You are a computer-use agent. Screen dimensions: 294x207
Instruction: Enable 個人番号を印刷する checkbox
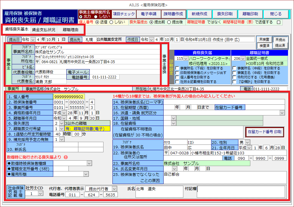tap(177, 77)
